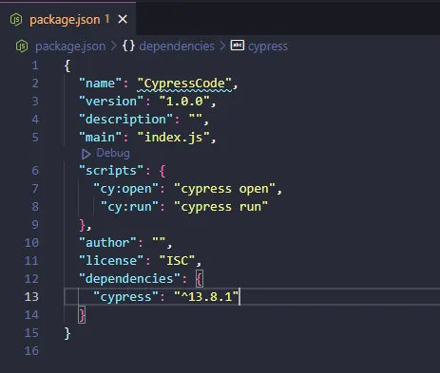The height and width of the screenshot is (373, 440).
Task: Click the unsaved problems count badge 1
Action: [107, 19]
